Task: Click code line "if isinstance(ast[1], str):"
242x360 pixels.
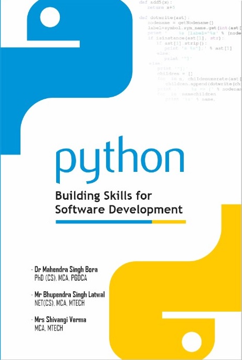Action: (x=186, y=38)
